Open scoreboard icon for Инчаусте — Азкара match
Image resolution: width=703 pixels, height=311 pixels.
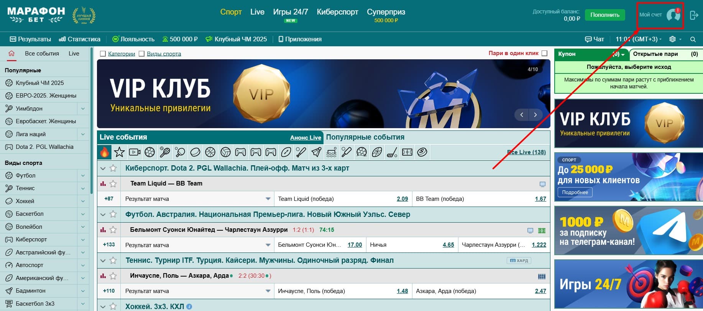(542, 276)
